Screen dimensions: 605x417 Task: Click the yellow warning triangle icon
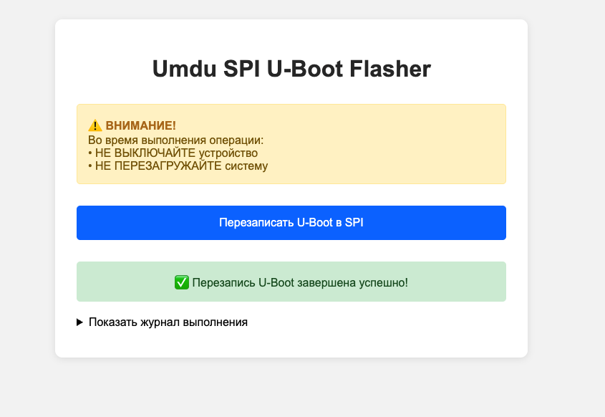click(x=95, y=126)
